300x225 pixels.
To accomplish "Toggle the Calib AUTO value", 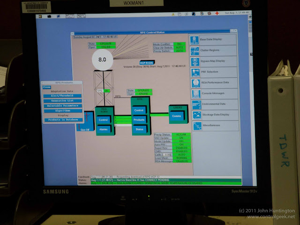I will coord(182,155).
